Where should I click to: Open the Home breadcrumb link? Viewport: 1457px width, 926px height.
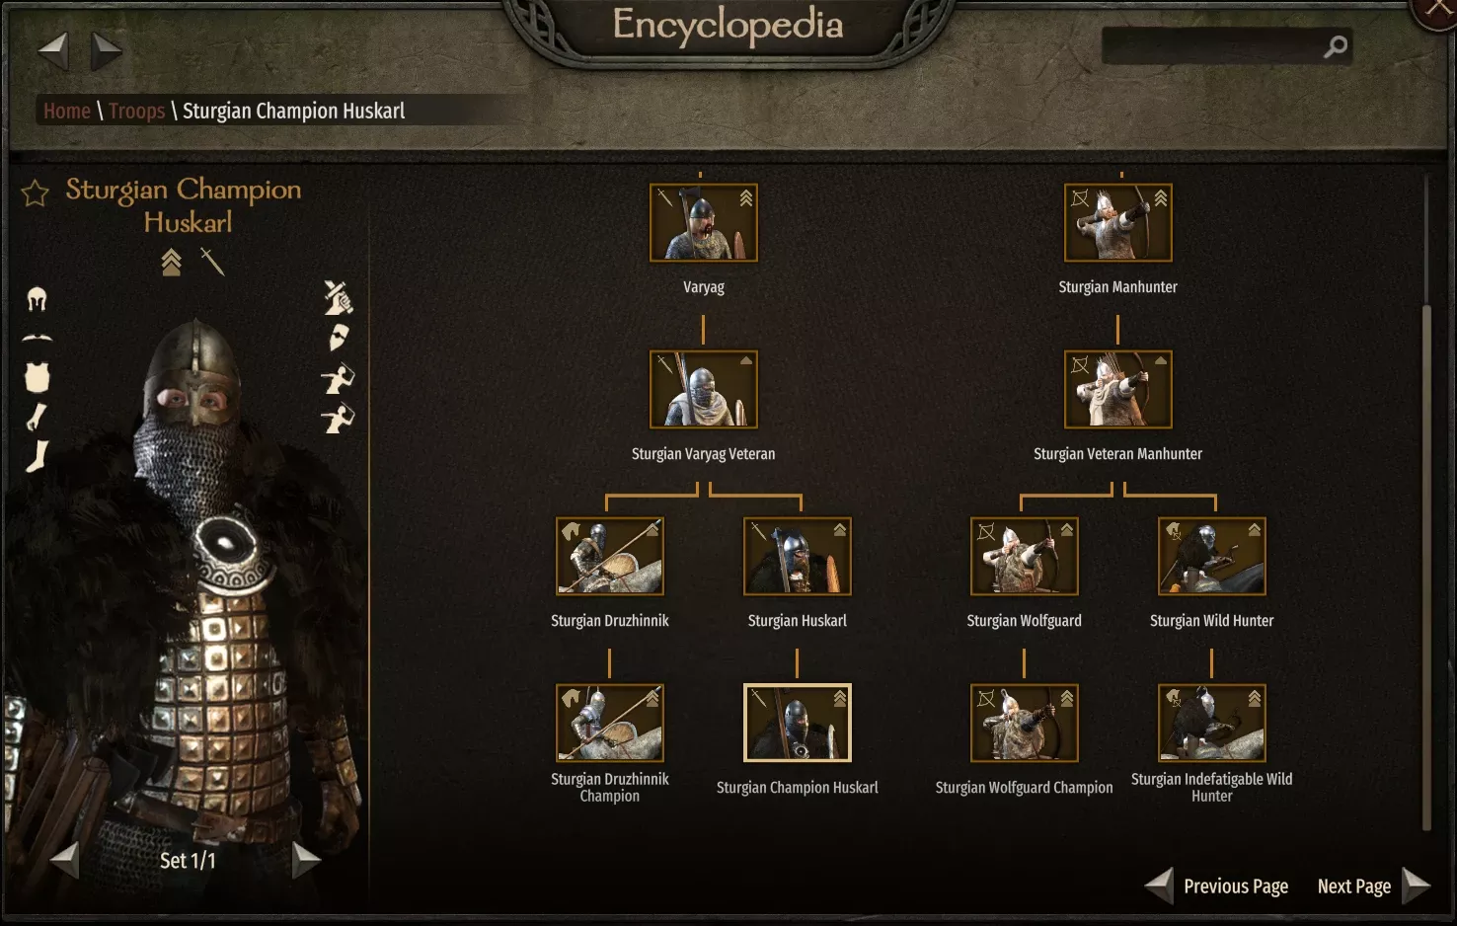pyautogui.click(x=67, y=111)
